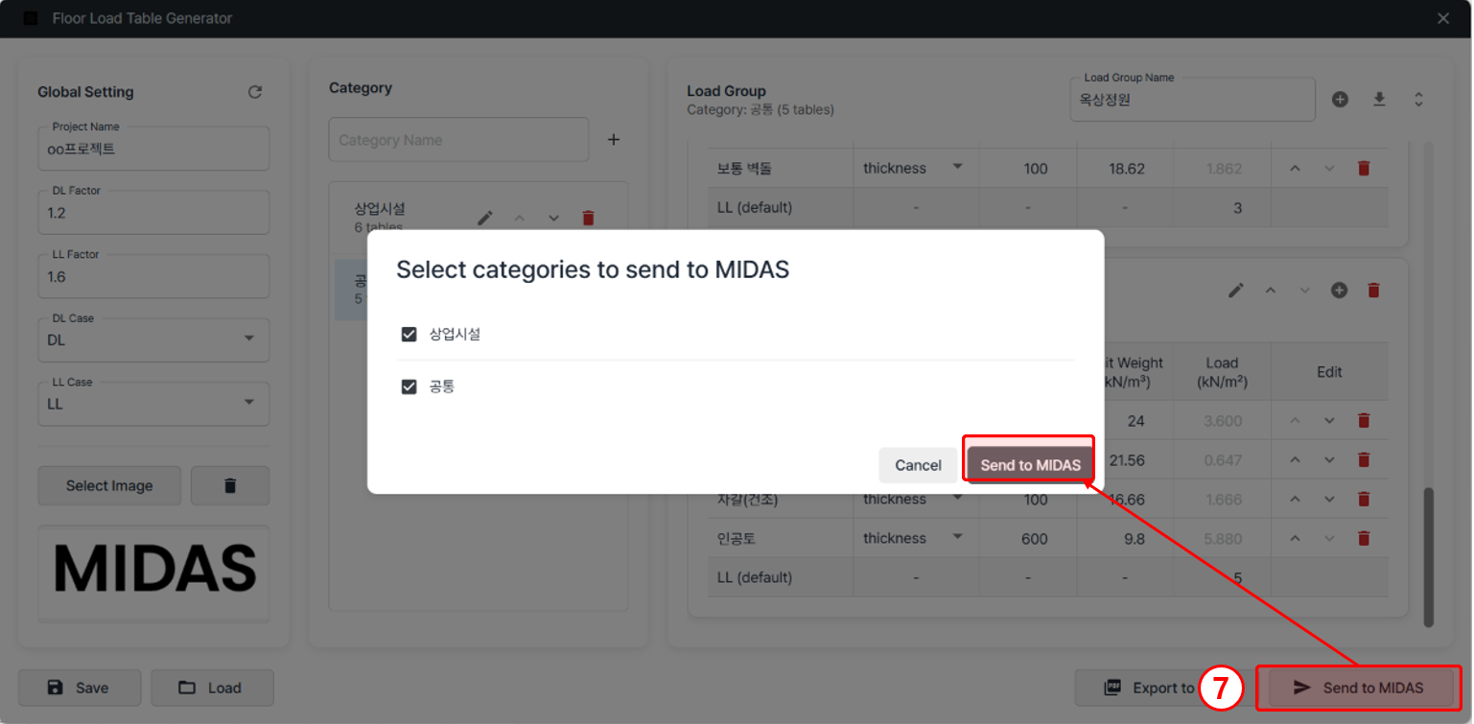Toggle the reorder chevrons beside Load Group Name
The image size is (1474, 724).
(1418, 98)
